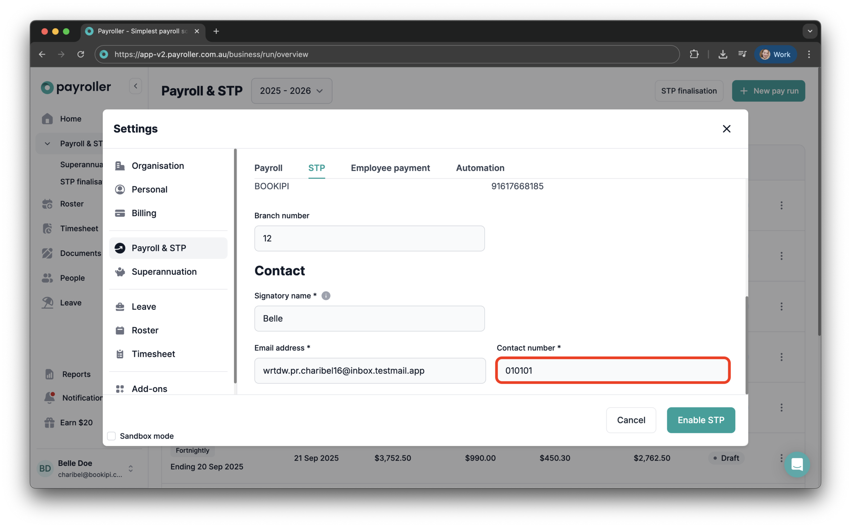Click Signatory name info icon

[x=326, y=296]
